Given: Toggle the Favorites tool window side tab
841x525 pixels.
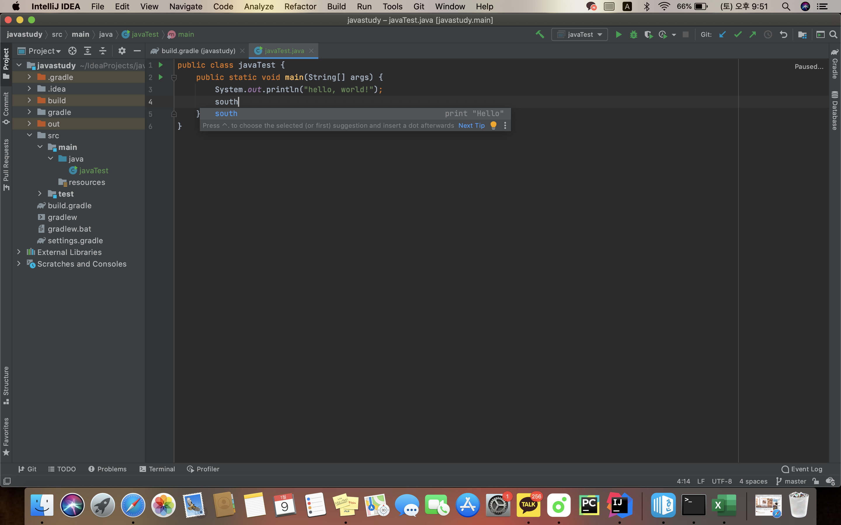Looking at the screenshot, I should (6, 436).
